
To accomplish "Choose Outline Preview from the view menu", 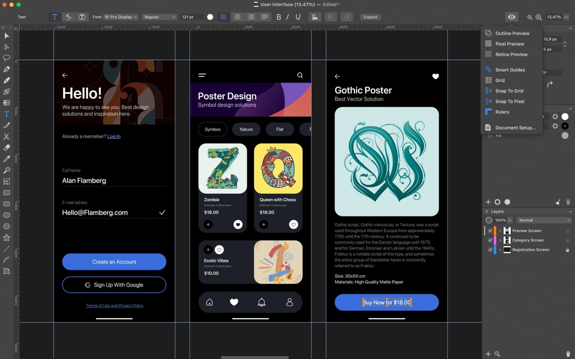I will coord(512,33).
